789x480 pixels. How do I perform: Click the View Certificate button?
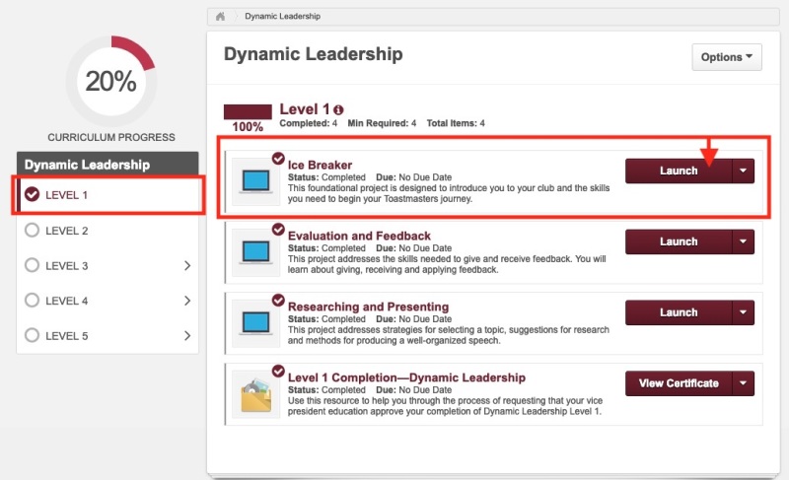pos(679,383)
